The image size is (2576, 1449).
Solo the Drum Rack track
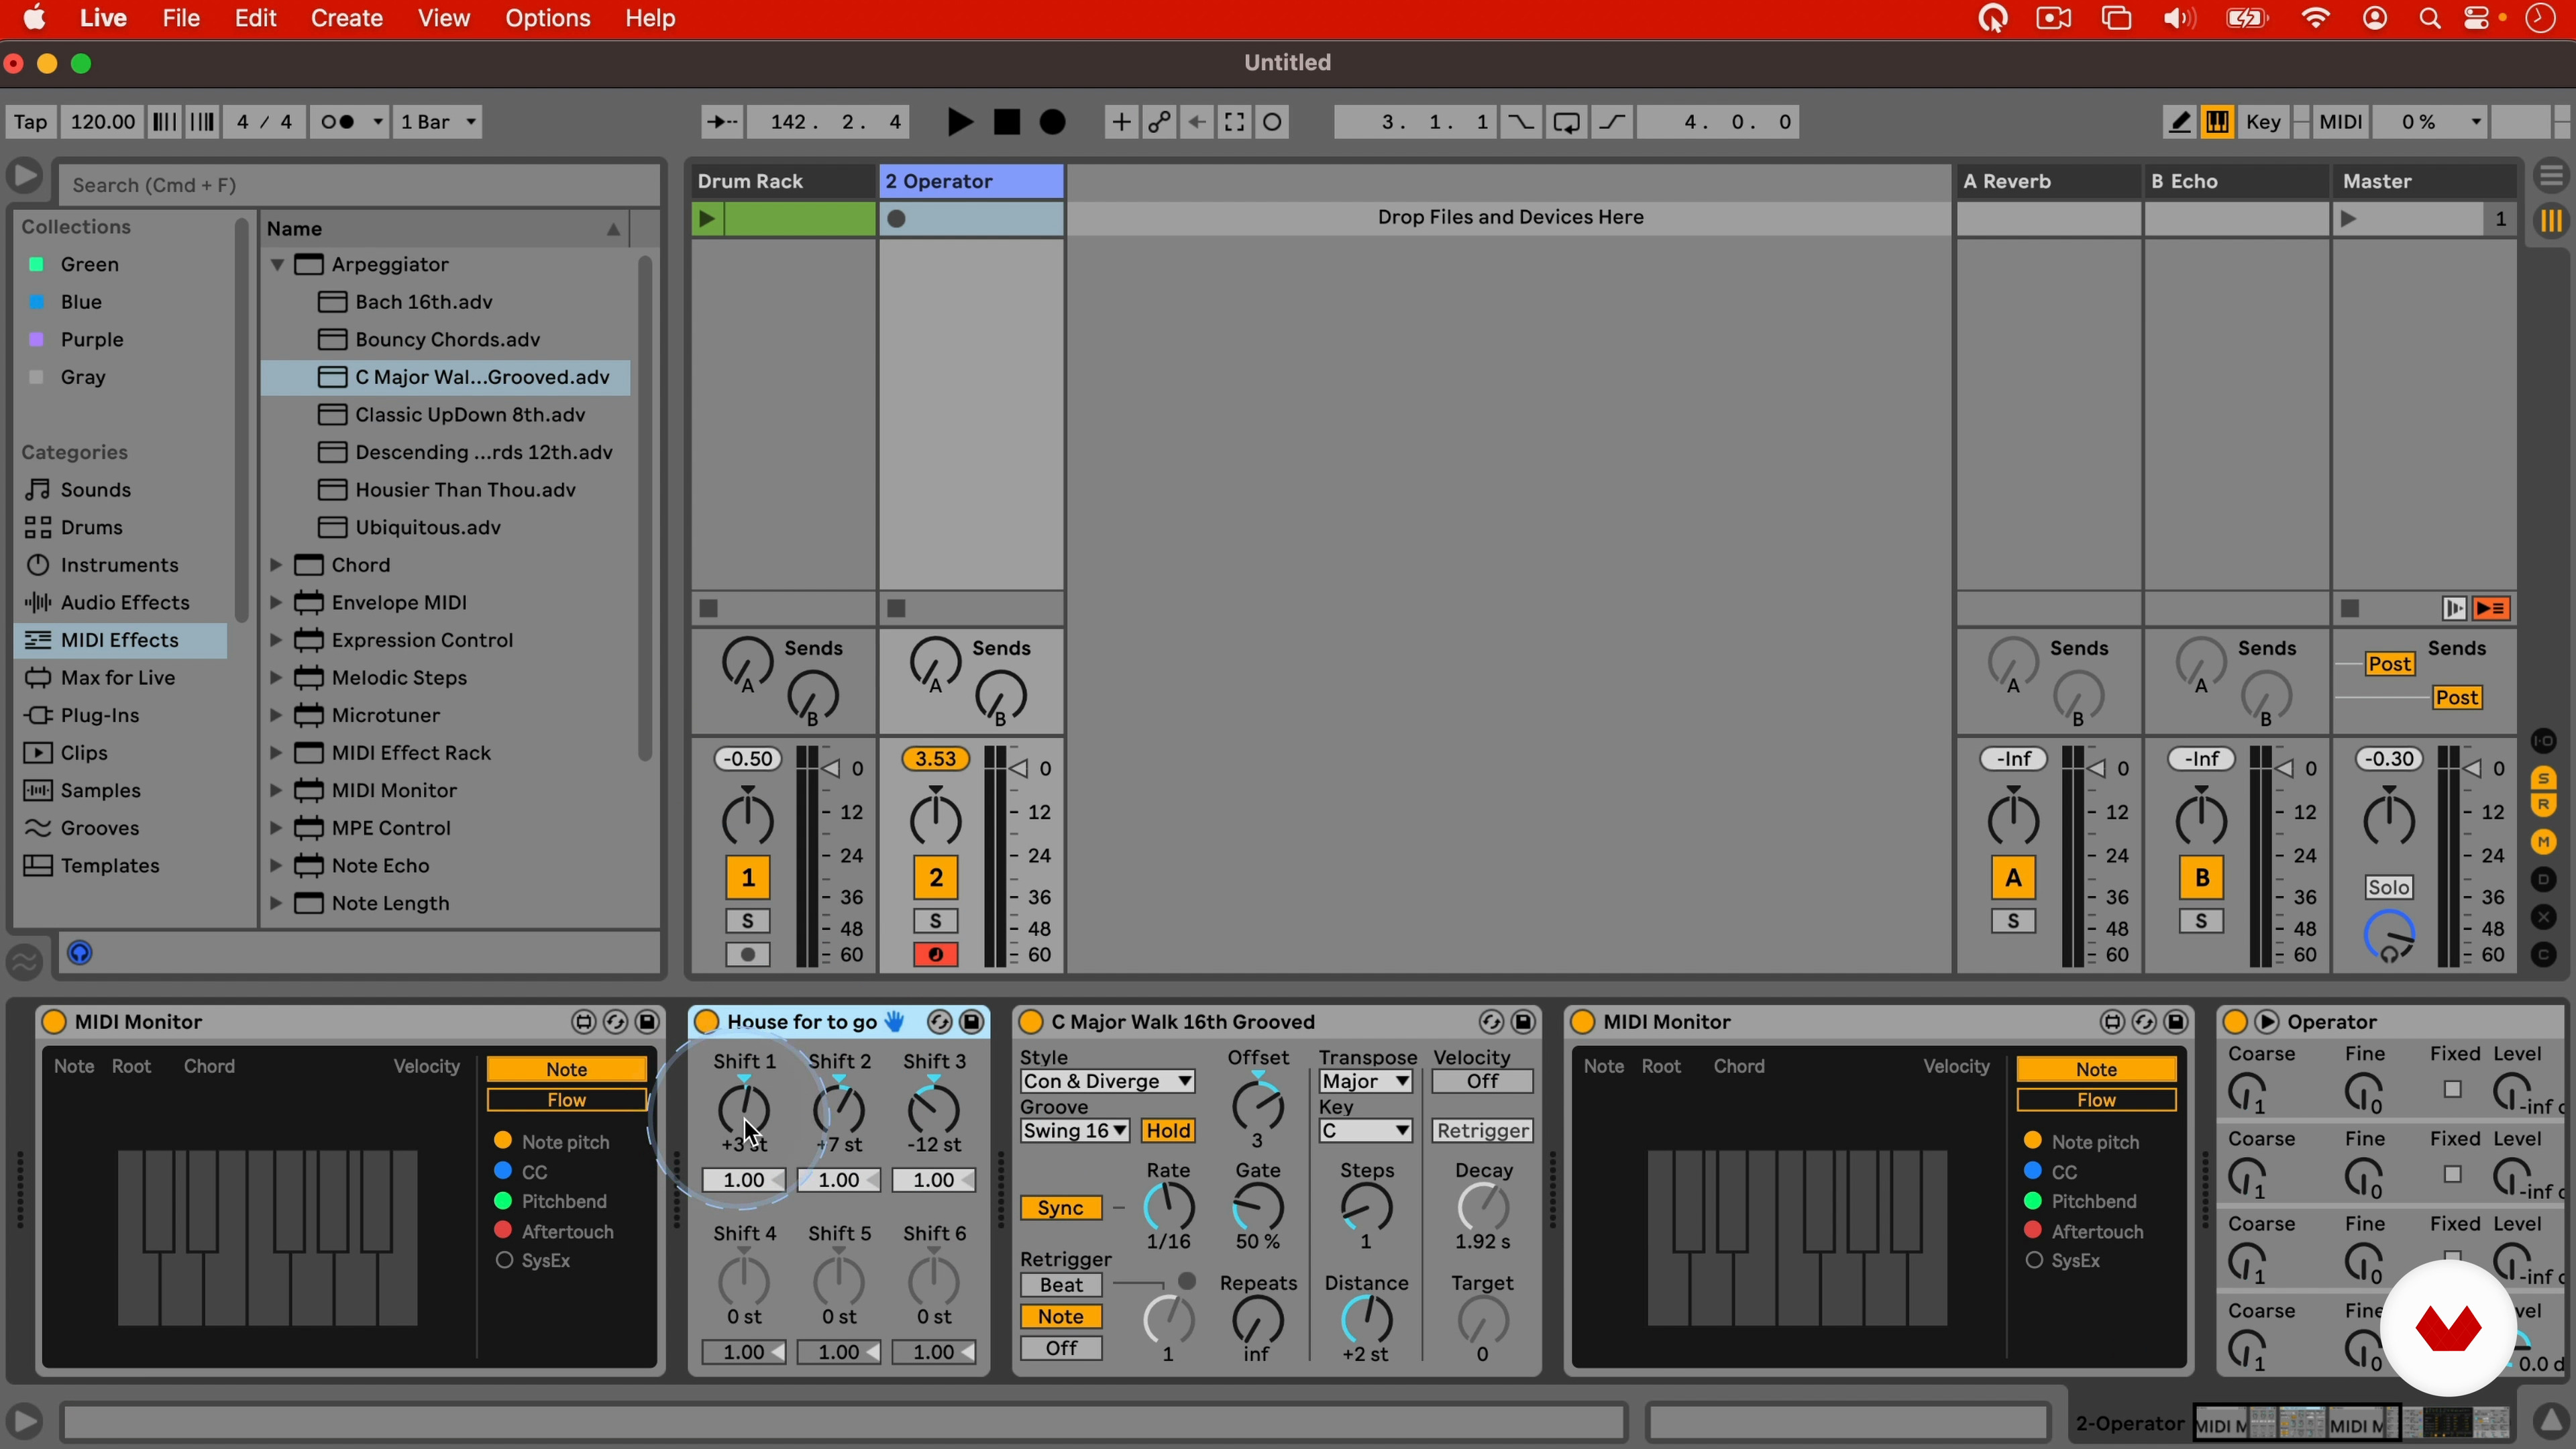coord(747,921)
